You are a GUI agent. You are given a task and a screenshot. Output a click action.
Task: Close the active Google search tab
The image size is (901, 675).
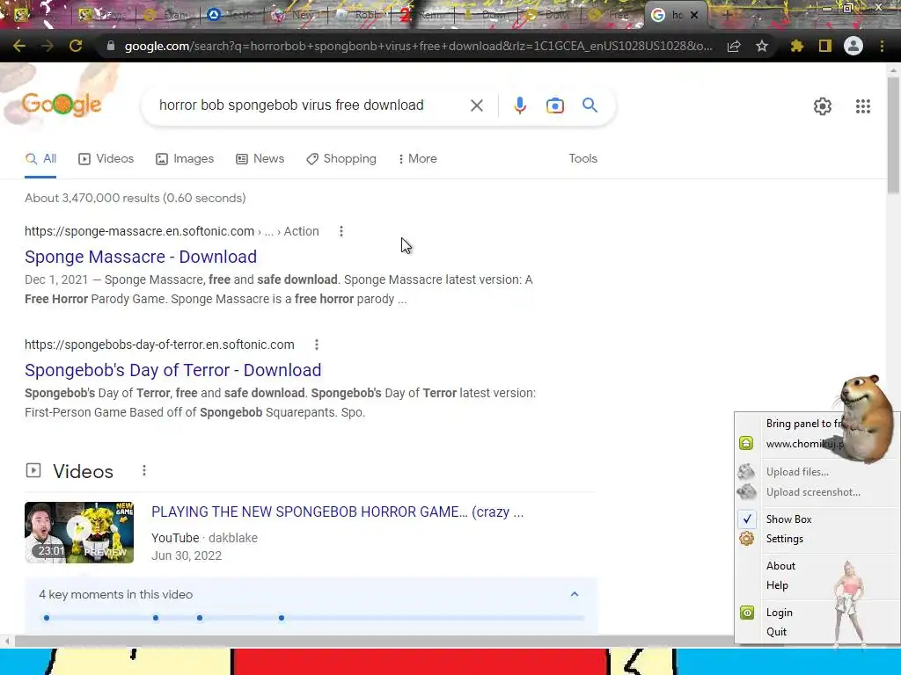tap(694, 15)
